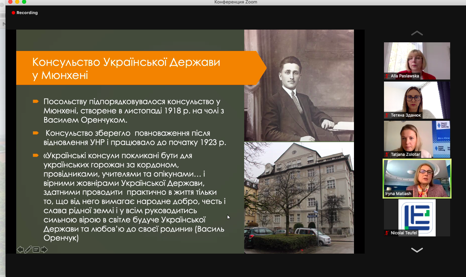Click muted mic icon beside Alla Paslawska
The height and width of the screenshot is (277, 466).
tap(387, 76)
